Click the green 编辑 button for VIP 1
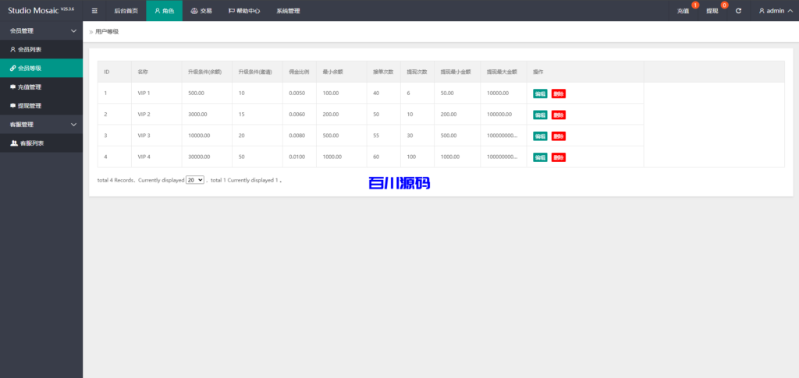 [540, 94]
